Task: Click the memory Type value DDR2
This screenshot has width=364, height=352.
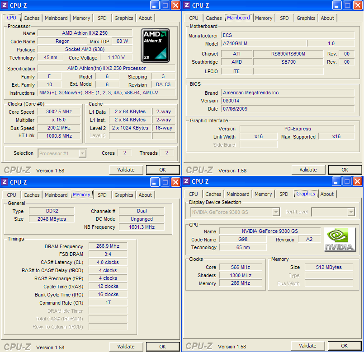Action: click(52, 211)
